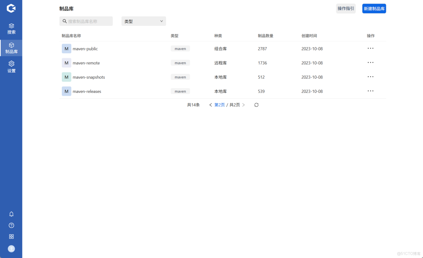Viewport: 423px width, 258px height.
Task: Open the 操作指引 guide
Action: pyautogui.click(x=345, y=8)
